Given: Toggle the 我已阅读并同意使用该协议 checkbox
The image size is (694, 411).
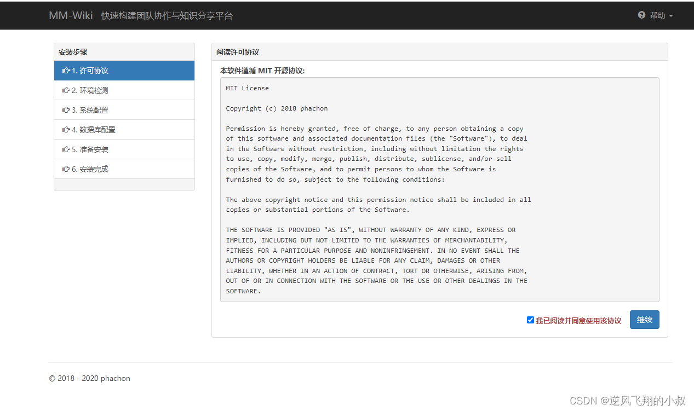Looking at the screenshot, I should pos(530,320).
